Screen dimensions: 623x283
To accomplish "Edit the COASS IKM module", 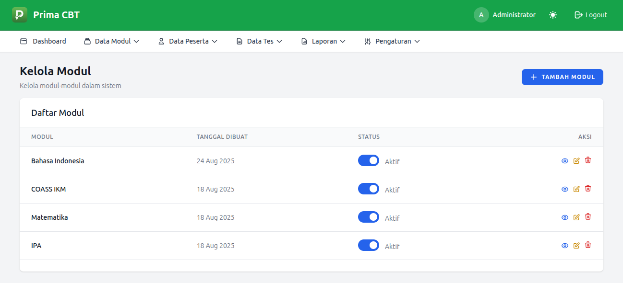I will pyautogui.click(x=576, y=189).
